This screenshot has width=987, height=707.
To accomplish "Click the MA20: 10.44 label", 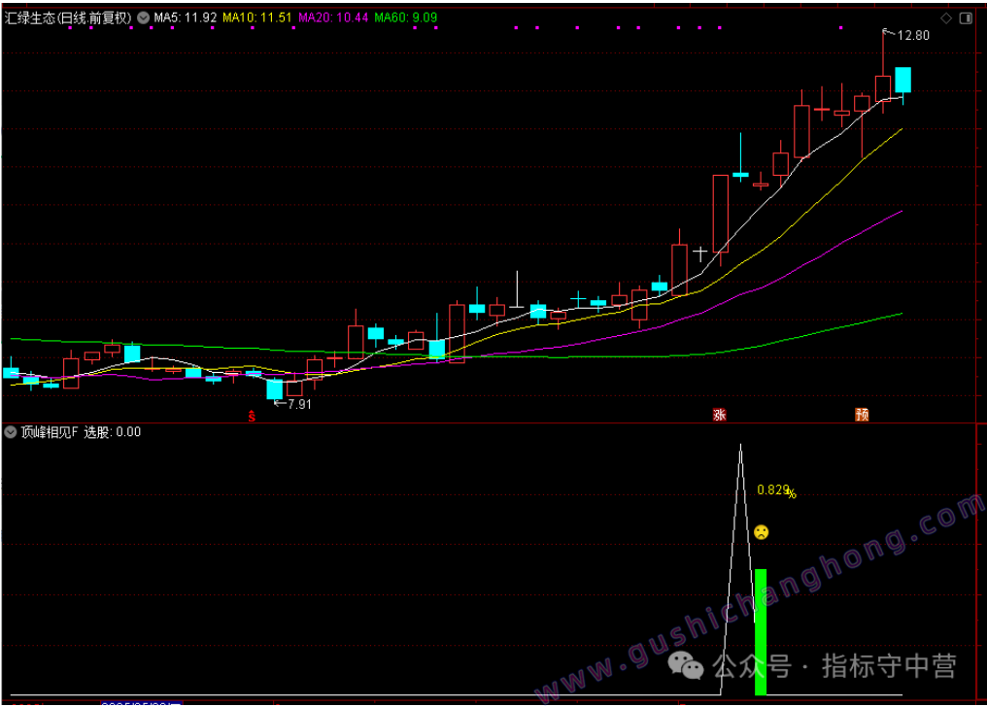I will tap(333, 17).
